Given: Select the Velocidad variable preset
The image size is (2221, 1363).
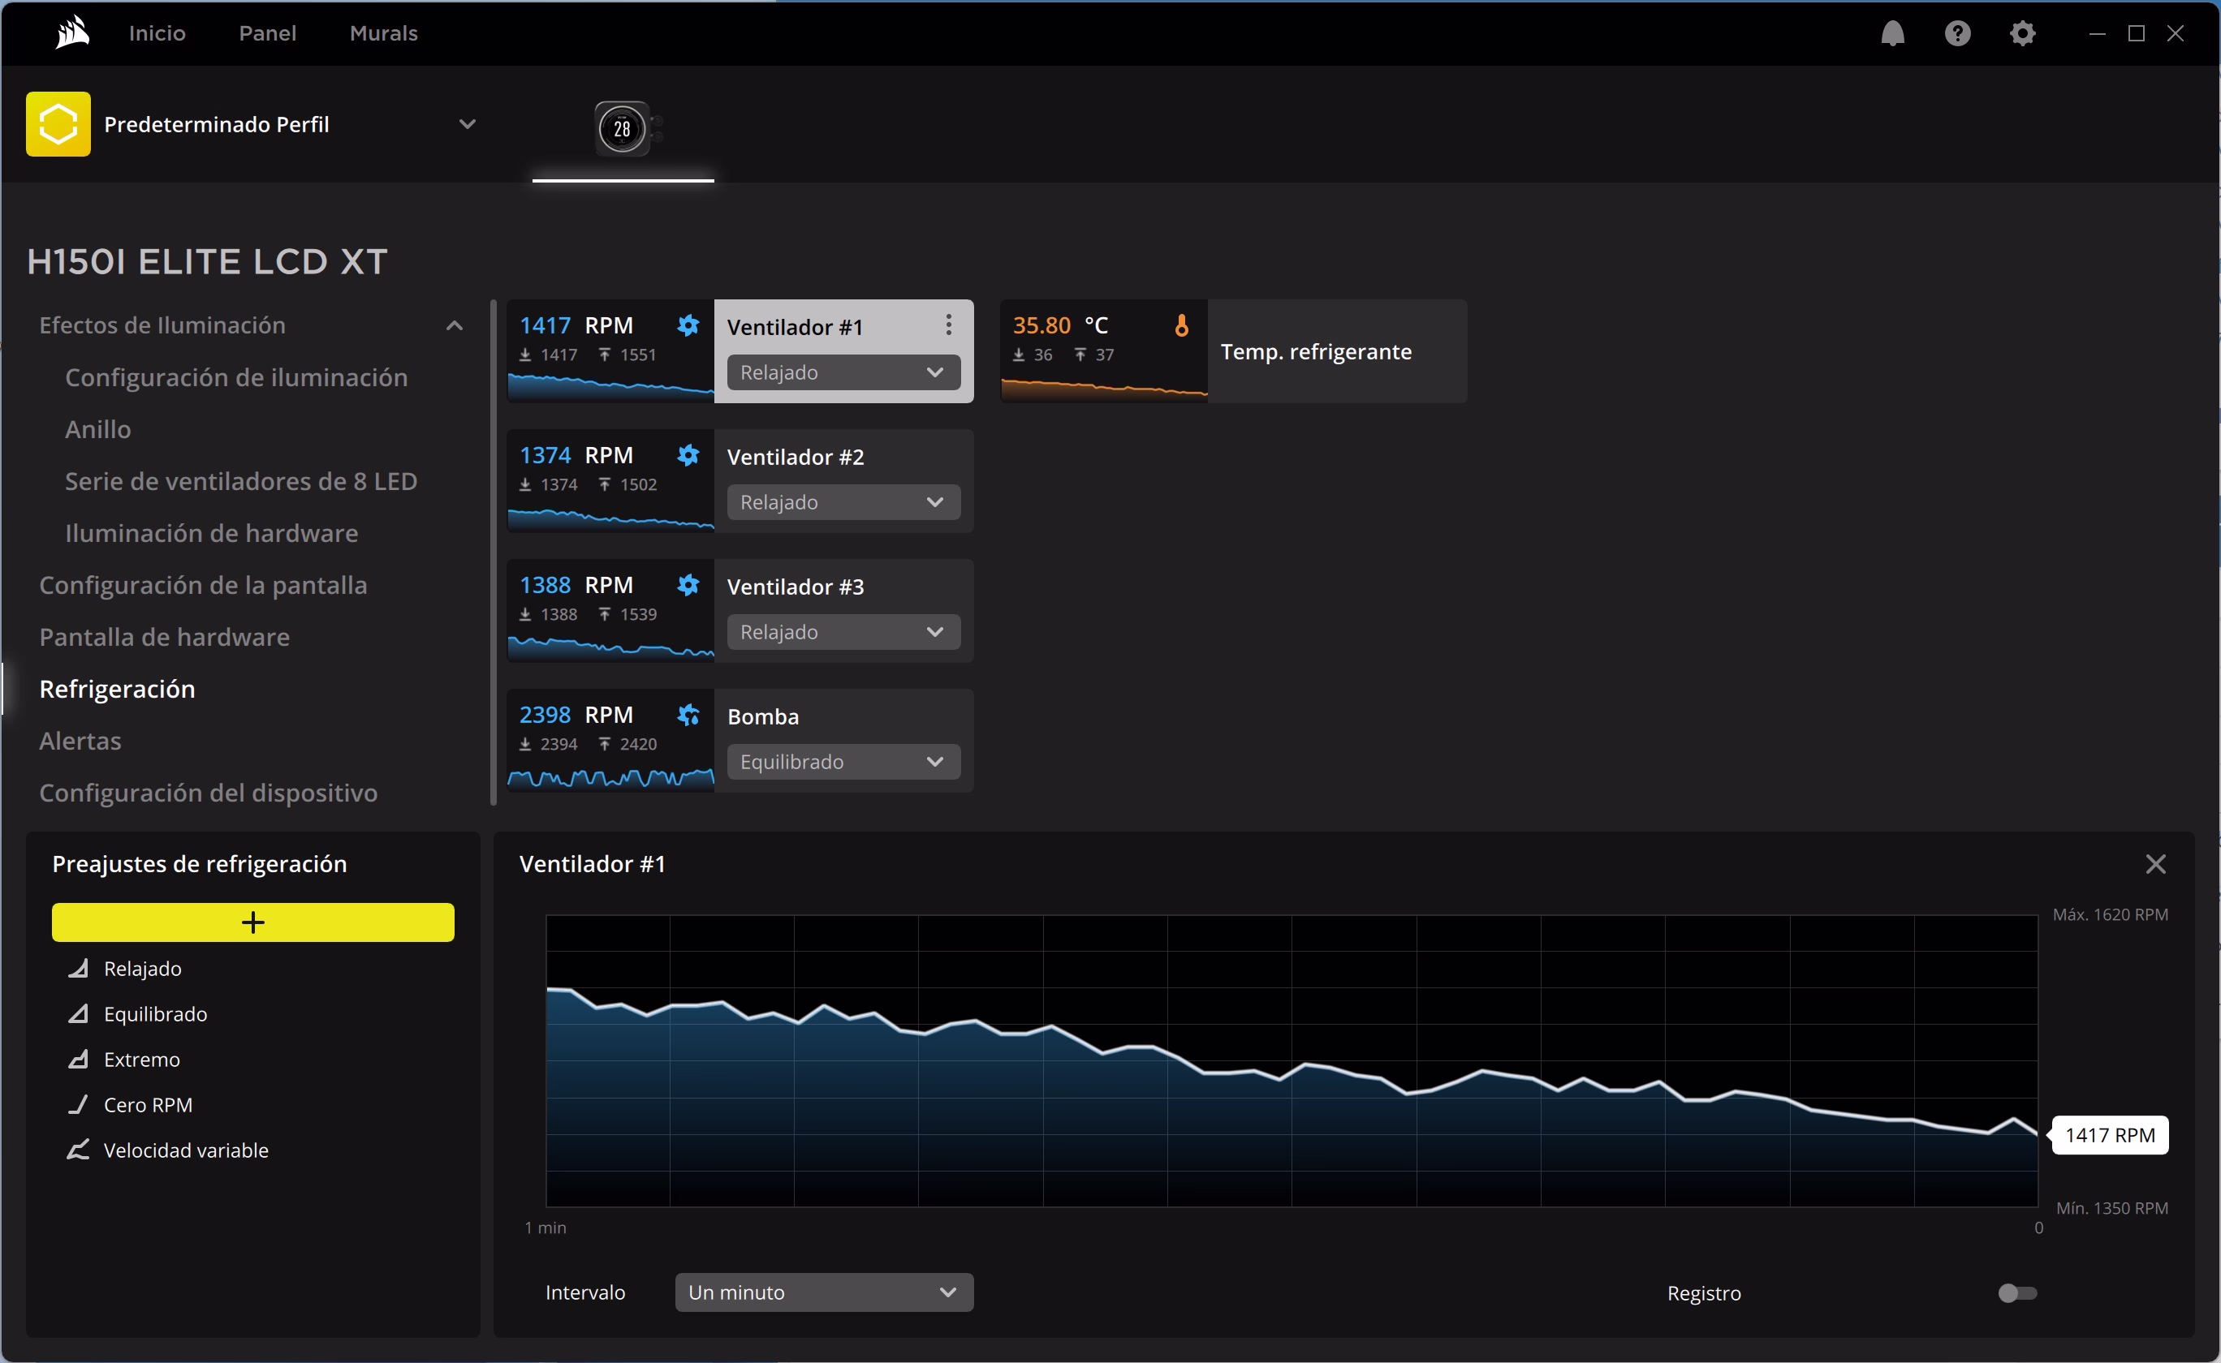Looking at the screenshot, I should click(x=186, y=1150).
